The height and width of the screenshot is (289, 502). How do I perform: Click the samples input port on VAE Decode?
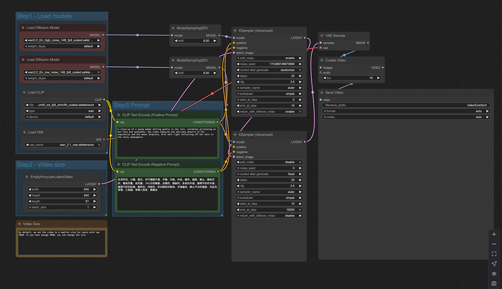coord(321,43)
